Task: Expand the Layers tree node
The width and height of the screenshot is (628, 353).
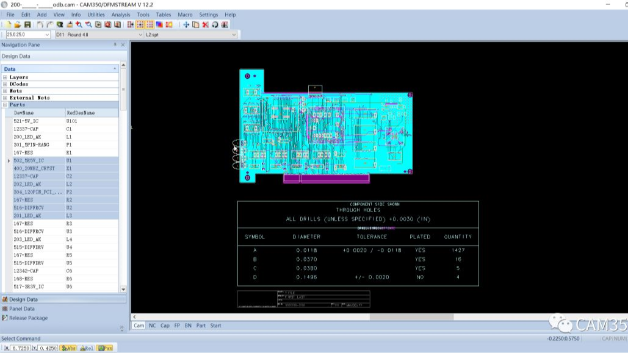Action: (x=5, y=77)
